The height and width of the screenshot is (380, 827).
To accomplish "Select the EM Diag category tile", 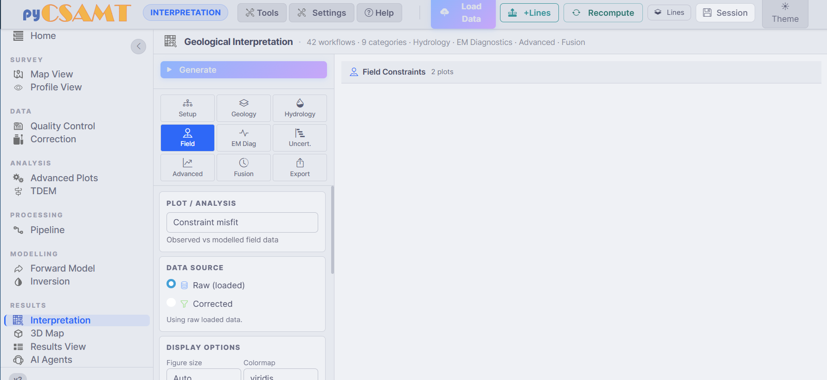I will point(244,138).
